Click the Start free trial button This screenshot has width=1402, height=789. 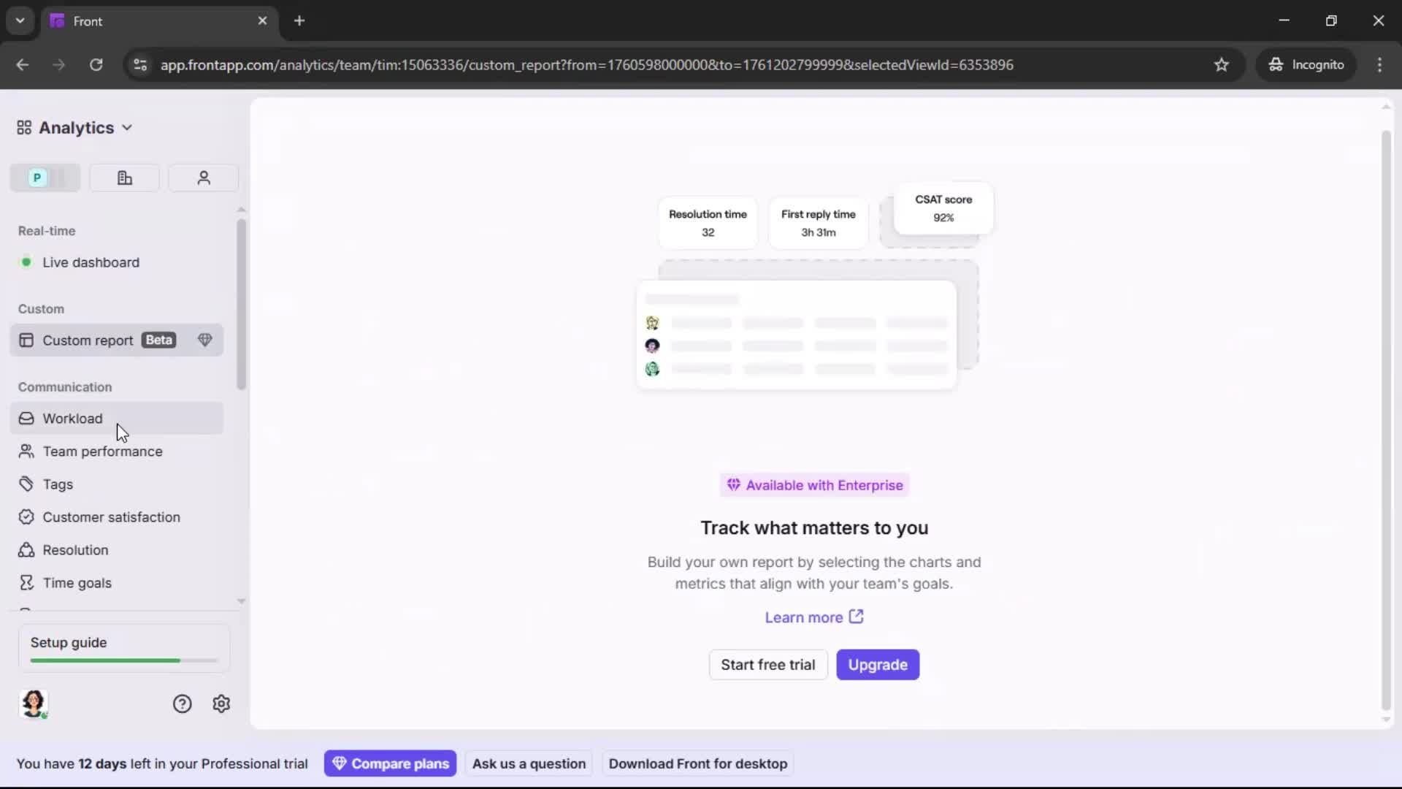click(767, 665)
